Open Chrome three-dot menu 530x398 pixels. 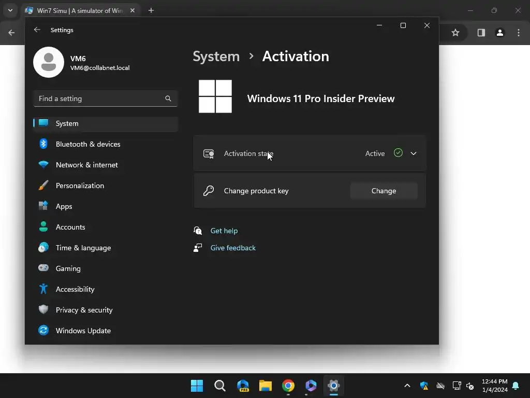coord(519,33)
